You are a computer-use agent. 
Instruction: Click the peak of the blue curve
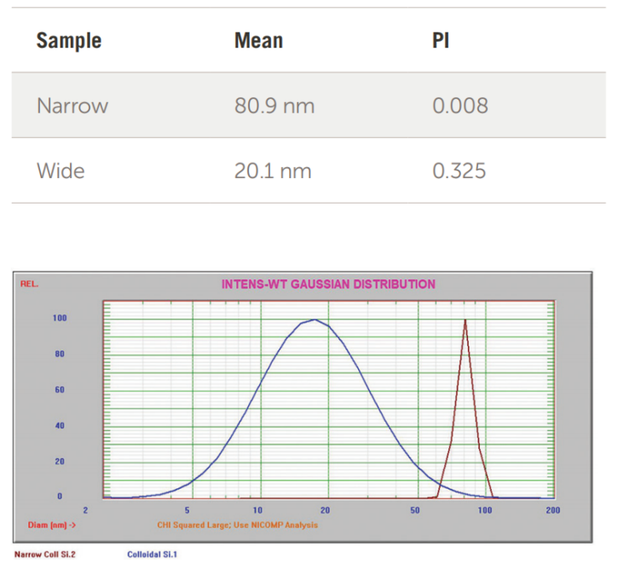pos(315,320)
